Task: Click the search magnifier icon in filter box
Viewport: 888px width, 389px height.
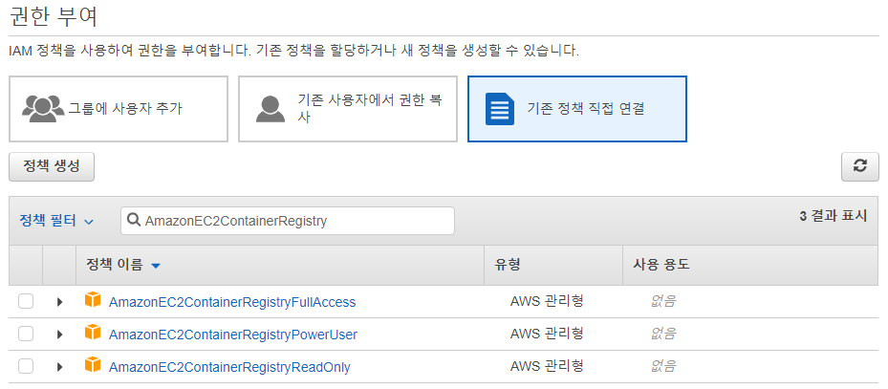Action: tap(134, 220)
